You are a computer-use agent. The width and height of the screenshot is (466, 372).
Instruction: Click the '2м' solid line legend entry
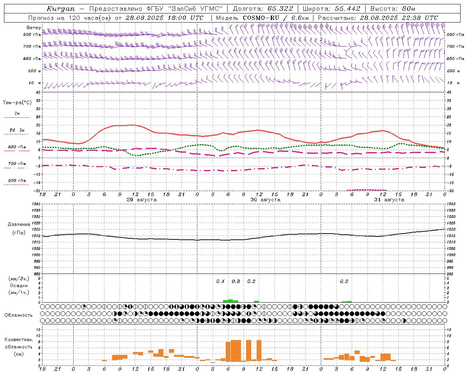tap(17, 114)
